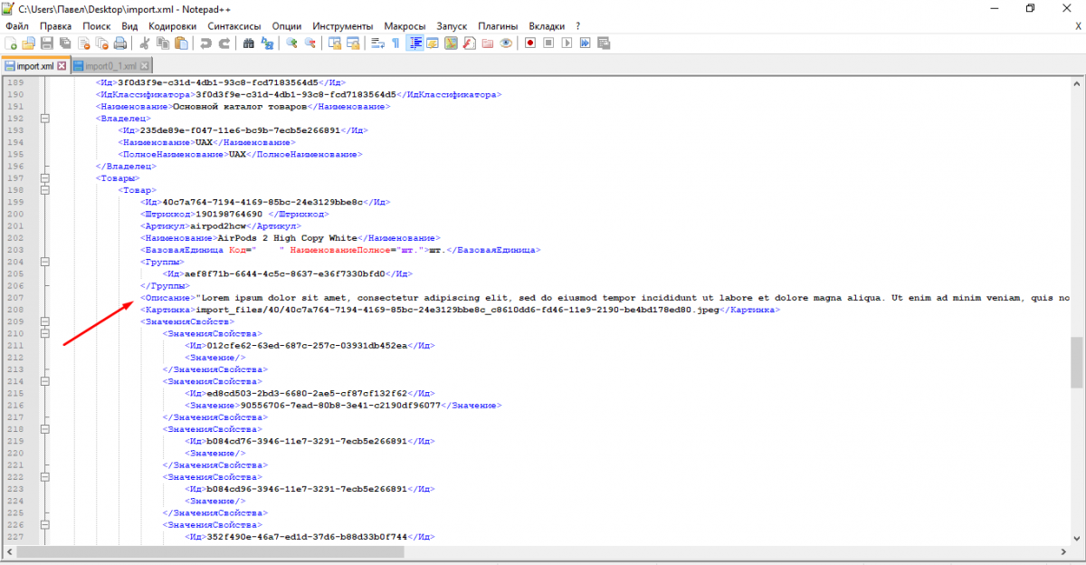
Task: Click the Zoom In toolbar icon
Action: (x=291, y=43)
